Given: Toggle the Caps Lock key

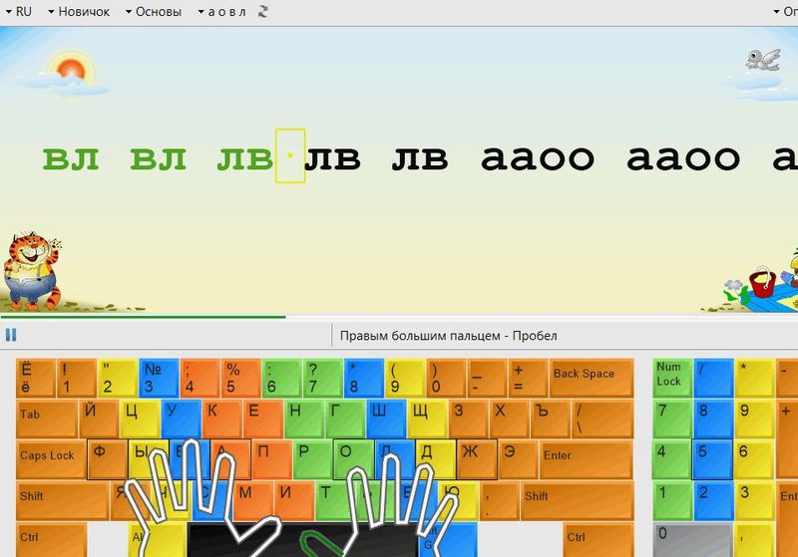Looking at the screenshot, I should 48,456.
